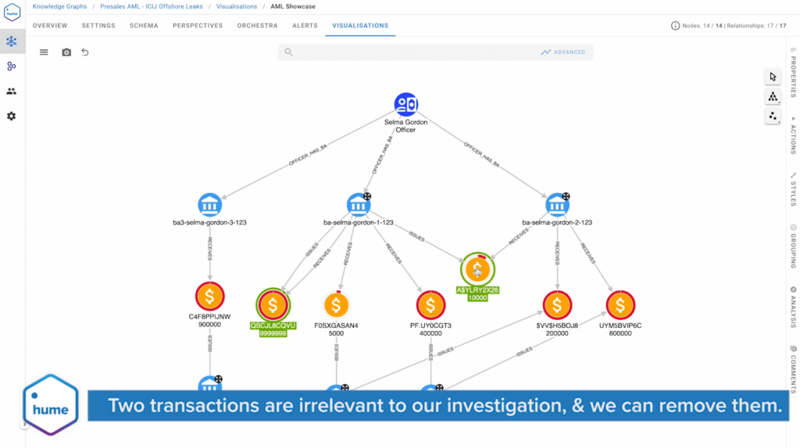Open the Perspectives tab
The image size is (800, 448).
coord(198,26)
